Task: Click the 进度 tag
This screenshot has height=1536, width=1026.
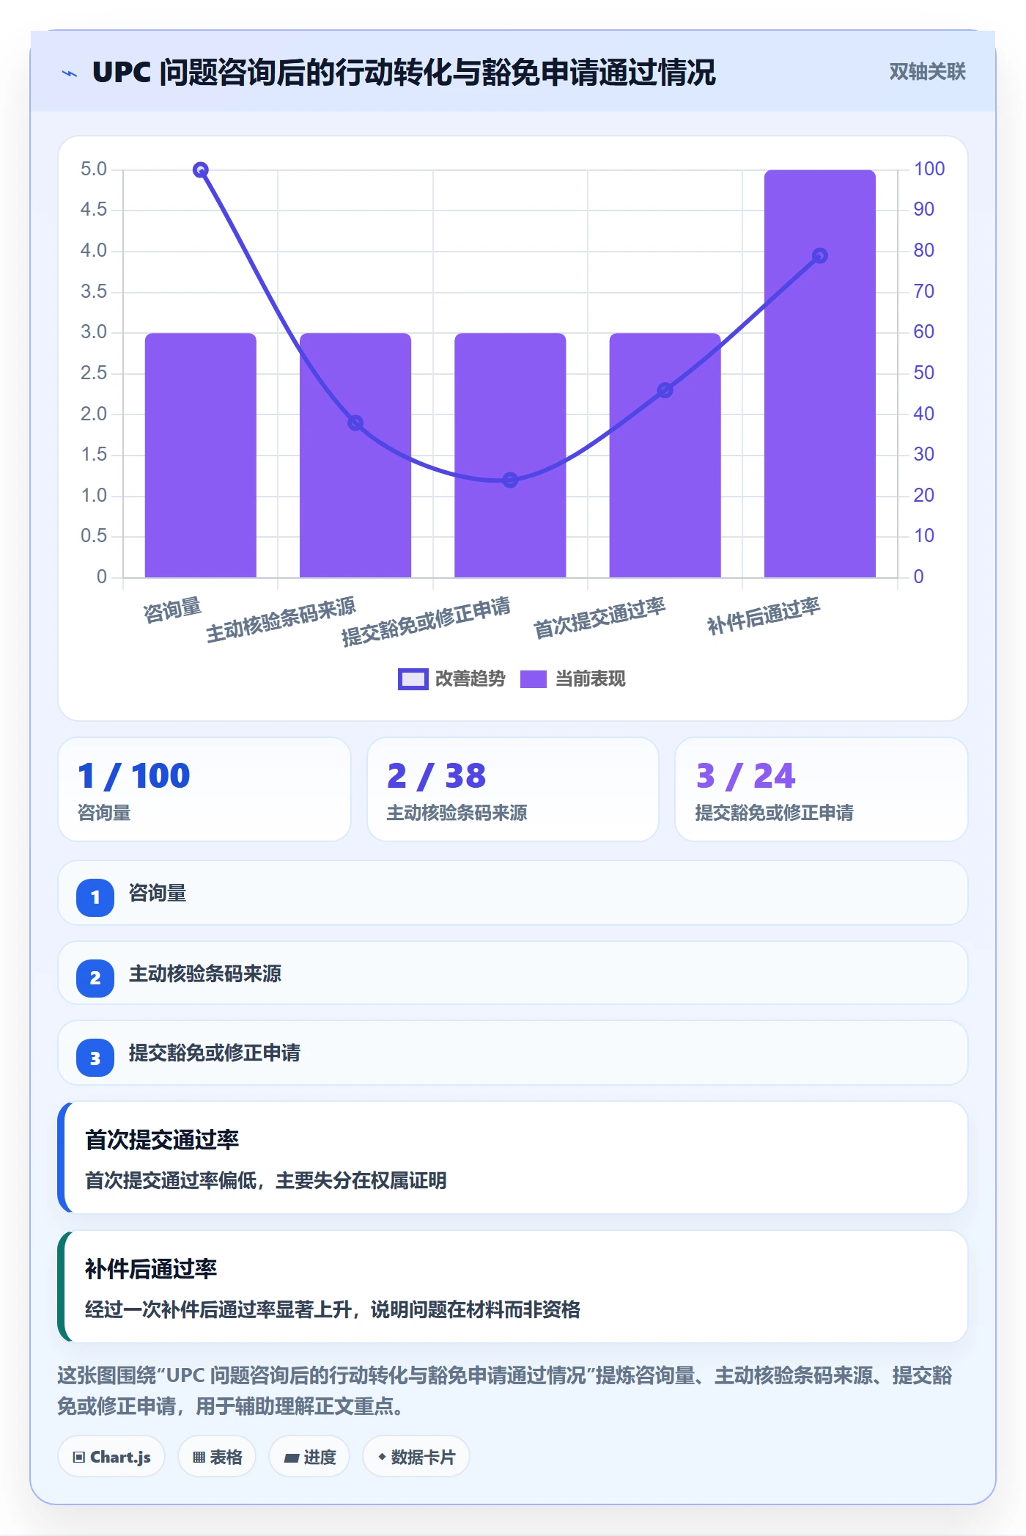Action: [x=309, y=1457]
